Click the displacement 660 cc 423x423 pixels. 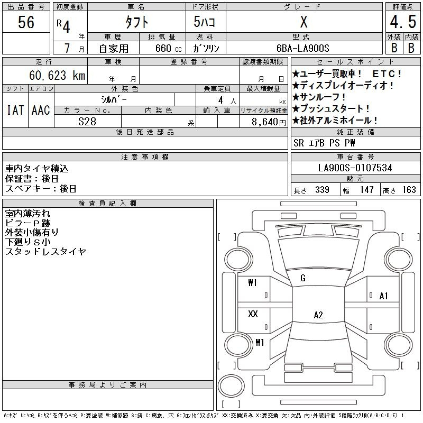click(168, 48)
